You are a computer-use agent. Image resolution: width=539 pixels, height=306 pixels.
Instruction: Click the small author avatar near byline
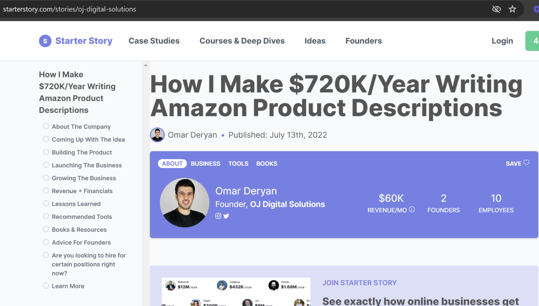(157, 135)
